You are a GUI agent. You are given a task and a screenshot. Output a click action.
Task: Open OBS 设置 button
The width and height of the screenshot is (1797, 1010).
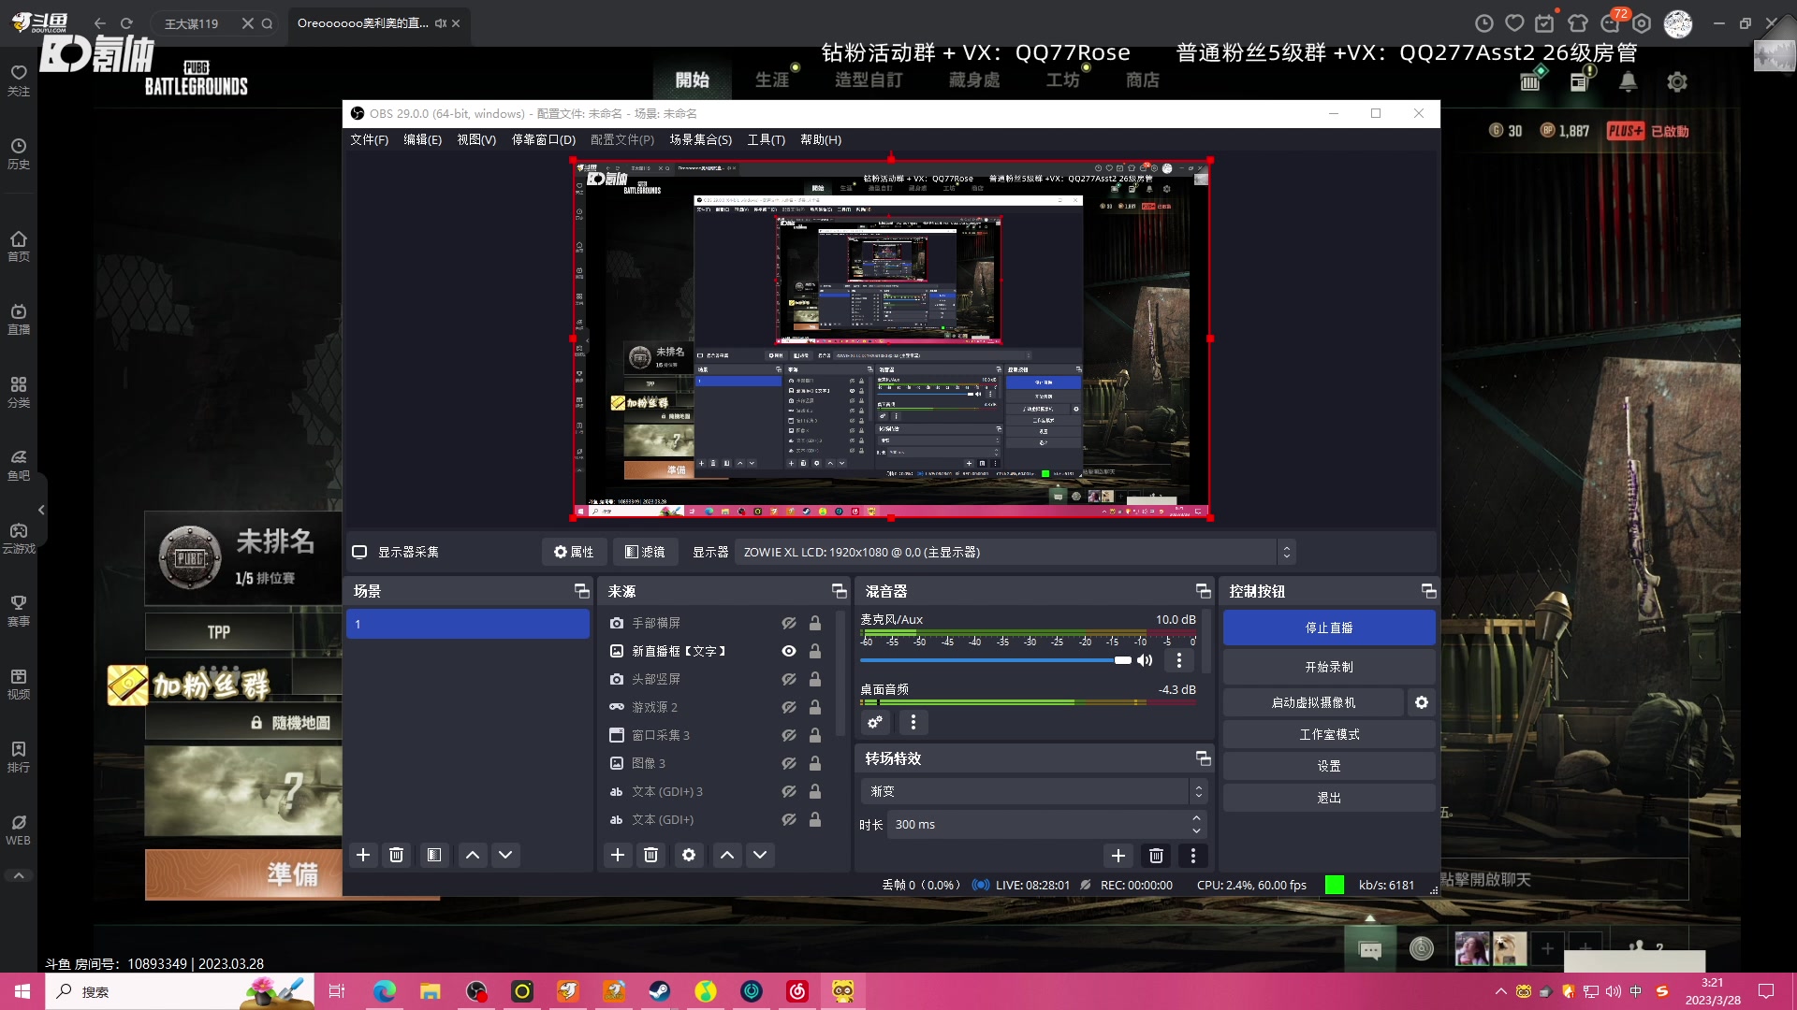coord(1329,766)
